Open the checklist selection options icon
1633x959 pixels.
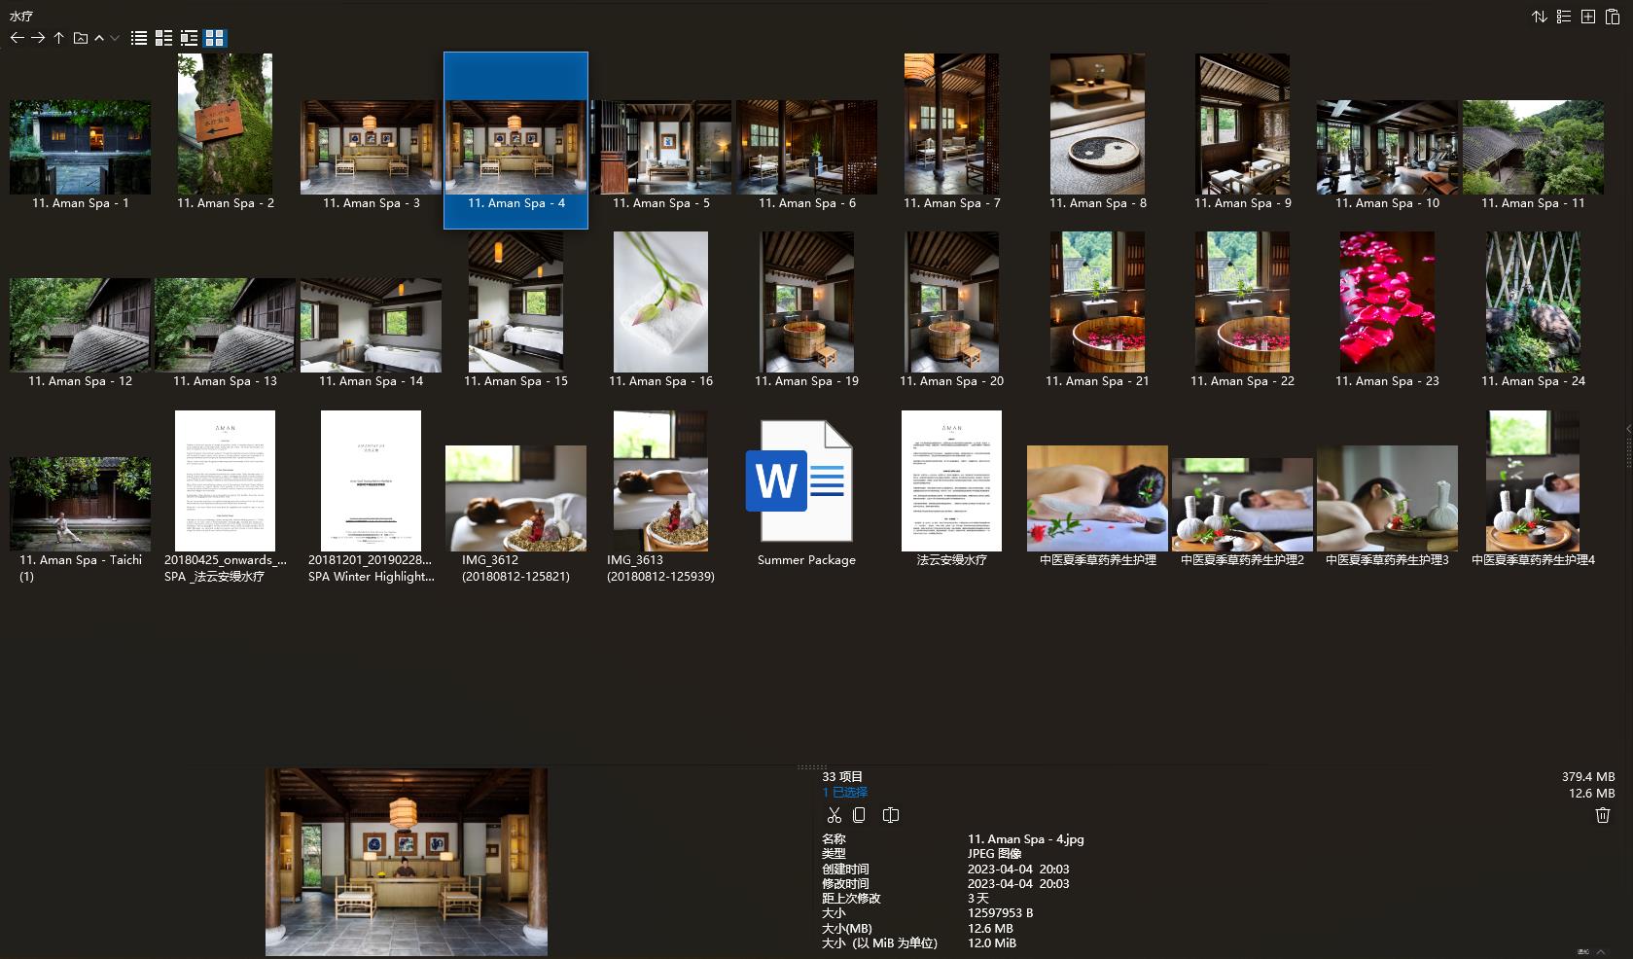1564,17
